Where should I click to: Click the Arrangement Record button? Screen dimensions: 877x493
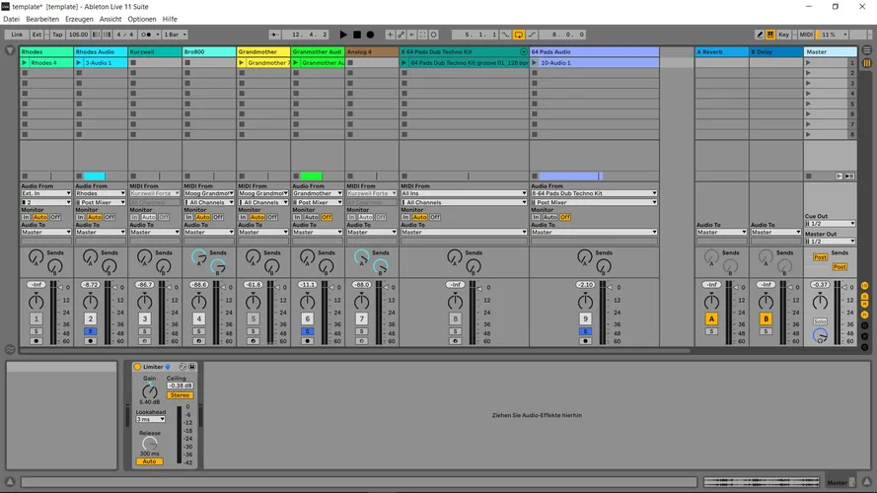370,35
